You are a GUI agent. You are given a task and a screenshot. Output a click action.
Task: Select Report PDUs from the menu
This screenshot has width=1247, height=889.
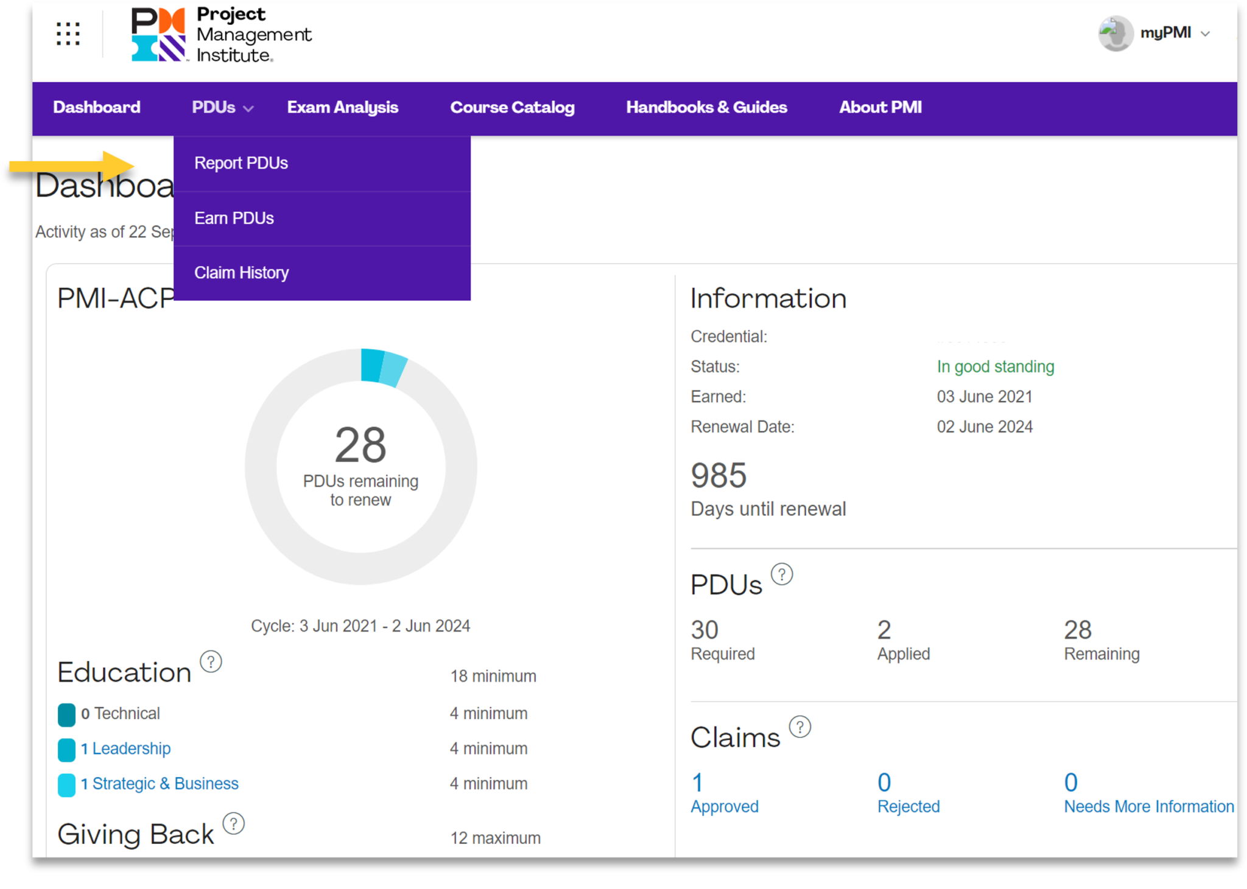(x=241, y=163)
